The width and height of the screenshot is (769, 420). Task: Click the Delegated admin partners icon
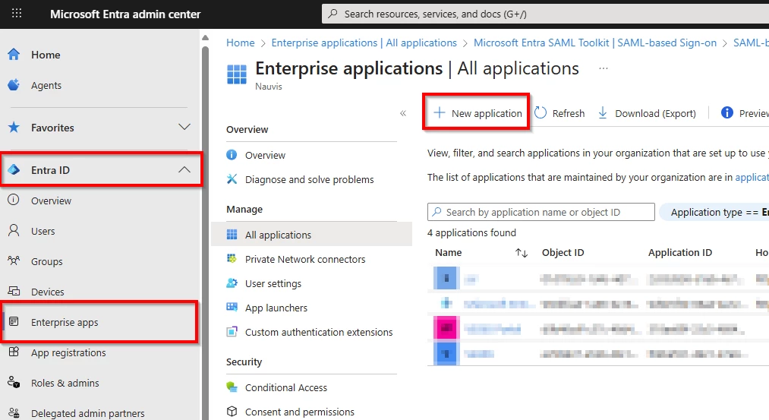tap(14, 413)
